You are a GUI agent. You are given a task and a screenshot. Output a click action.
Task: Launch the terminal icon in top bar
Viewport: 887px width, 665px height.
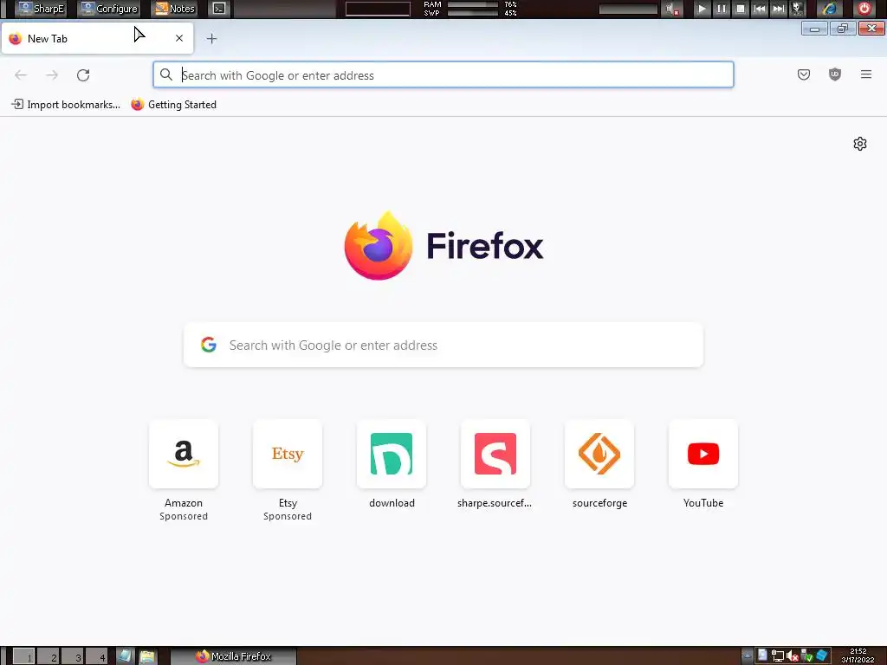(x=219, y=9)
